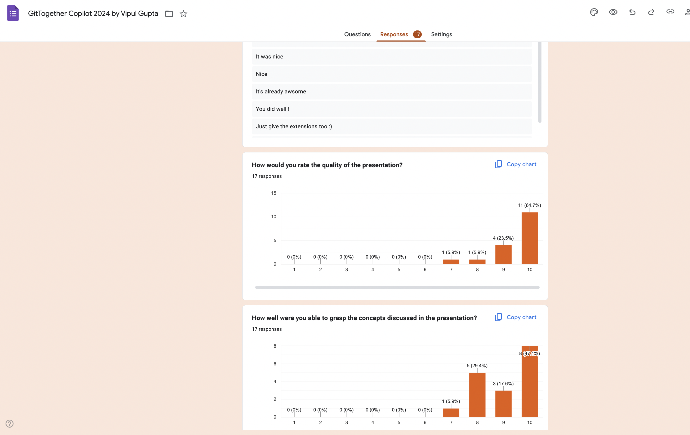The width and height of the screenshot is (690, 435).
Task: Copy responder link icon
Action: pyautogui.click(x=670, y=11)
